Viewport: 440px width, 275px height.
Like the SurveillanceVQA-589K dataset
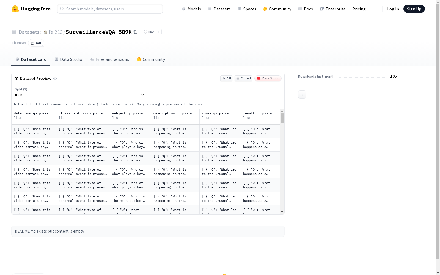coord(149,32)
